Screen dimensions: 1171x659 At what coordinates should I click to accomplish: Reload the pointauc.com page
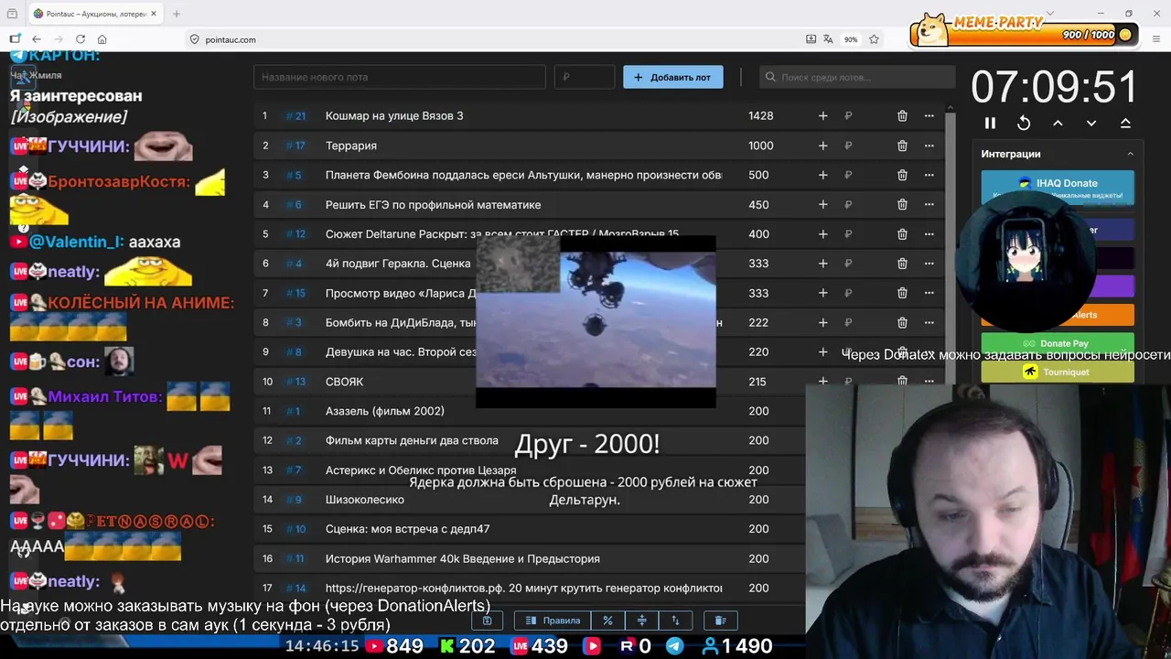tap(81, 39)
